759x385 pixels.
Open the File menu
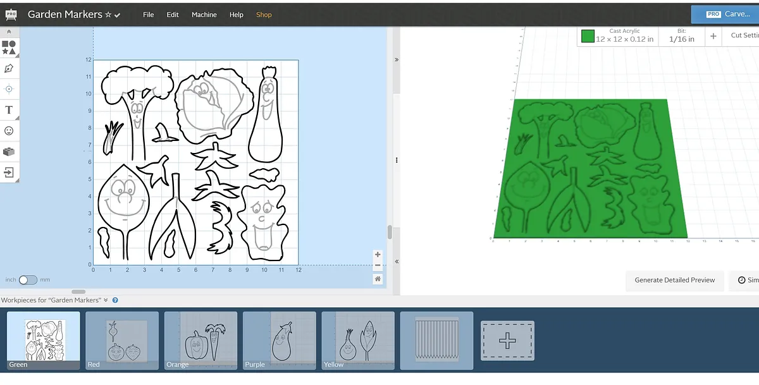(149, 15)
